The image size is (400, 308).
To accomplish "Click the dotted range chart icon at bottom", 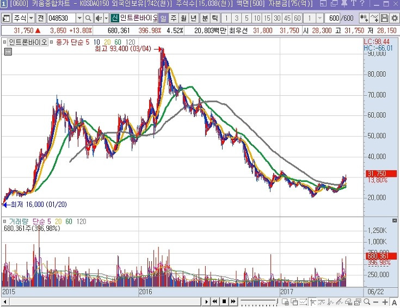I will click(303, 302).
